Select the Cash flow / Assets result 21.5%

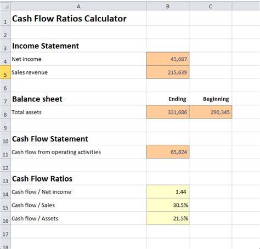pyautogui.click(x=168, y=218)
